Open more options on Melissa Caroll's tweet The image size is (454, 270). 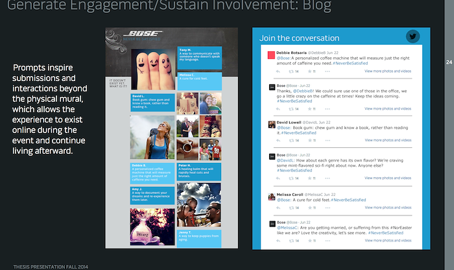tap(328, 208)
